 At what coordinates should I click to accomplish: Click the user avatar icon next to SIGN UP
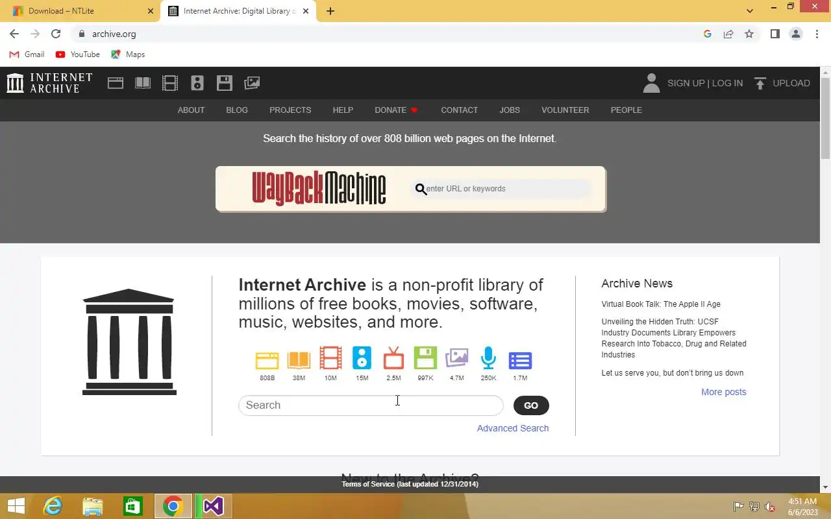(651, 83)
